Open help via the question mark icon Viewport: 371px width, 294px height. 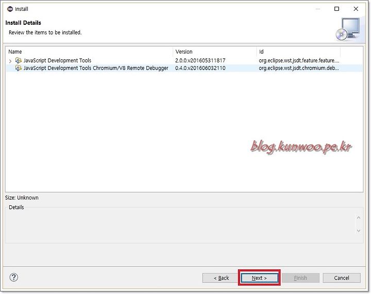[x=14, y=277]
